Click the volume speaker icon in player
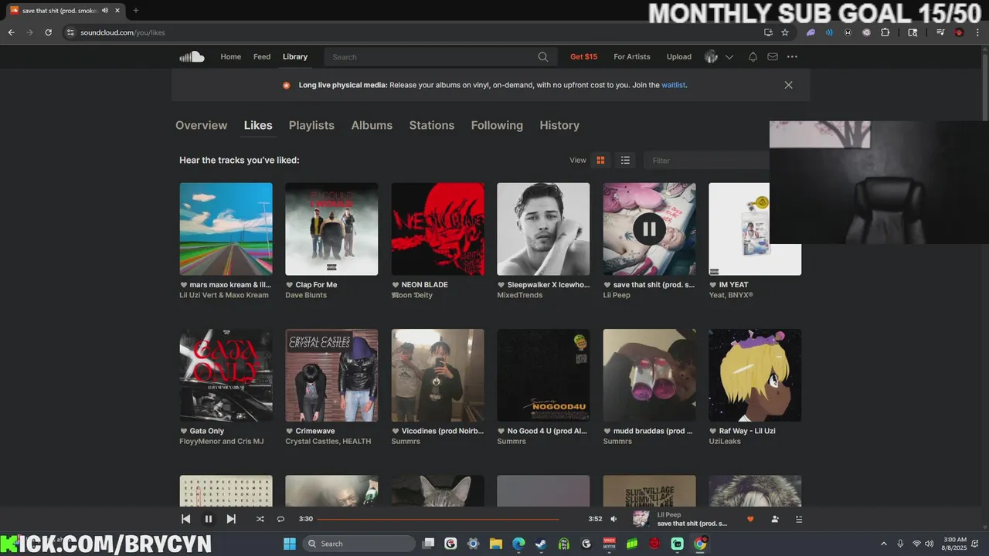Image resolution: width=989 pixels, height=556 pixels. (x=613, y=519)
